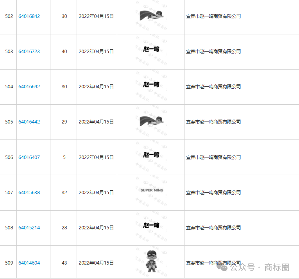Select row number 505

[9, 122]
